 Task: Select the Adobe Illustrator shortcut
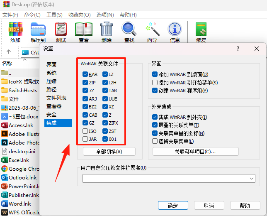click(x=20, y=134)
